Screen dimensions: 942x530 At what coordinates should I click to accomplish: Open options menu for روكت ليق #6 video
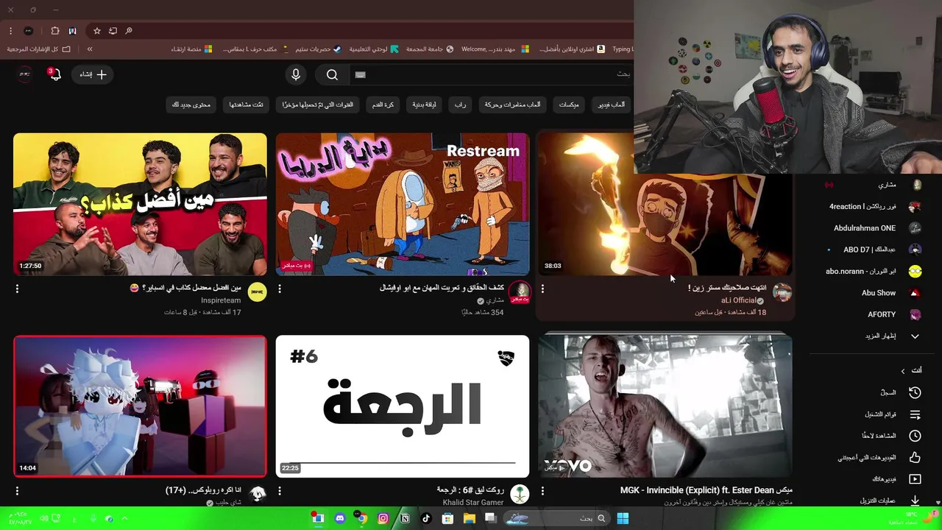click(280, 491)
